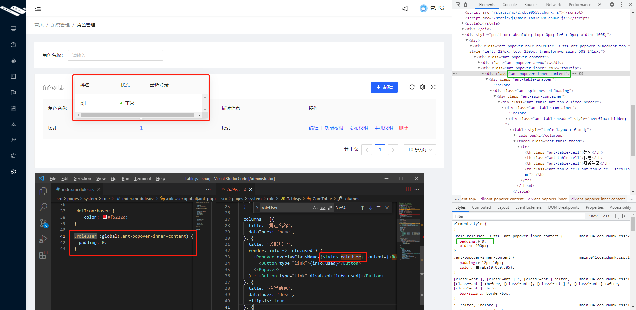636x310 pixels.
Task: Toggle regular expression in the VS Code find widget
Action: [x=330, y=208]
